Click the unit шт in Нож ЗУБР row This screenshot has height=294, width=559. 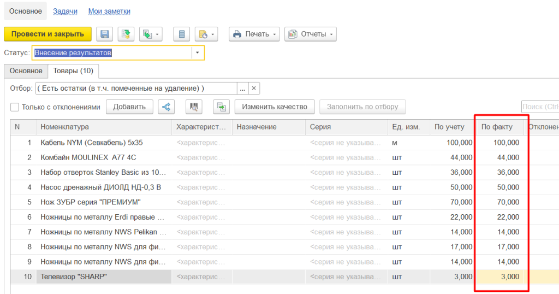[x=397, y=202]
